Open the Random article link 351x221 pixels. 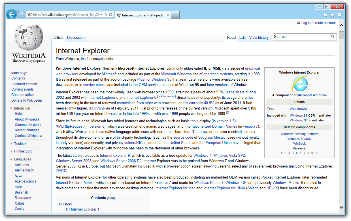coord(23,95)
